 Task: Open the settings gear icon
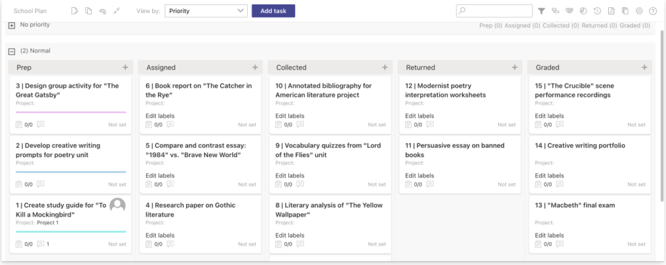click(639, 11)
